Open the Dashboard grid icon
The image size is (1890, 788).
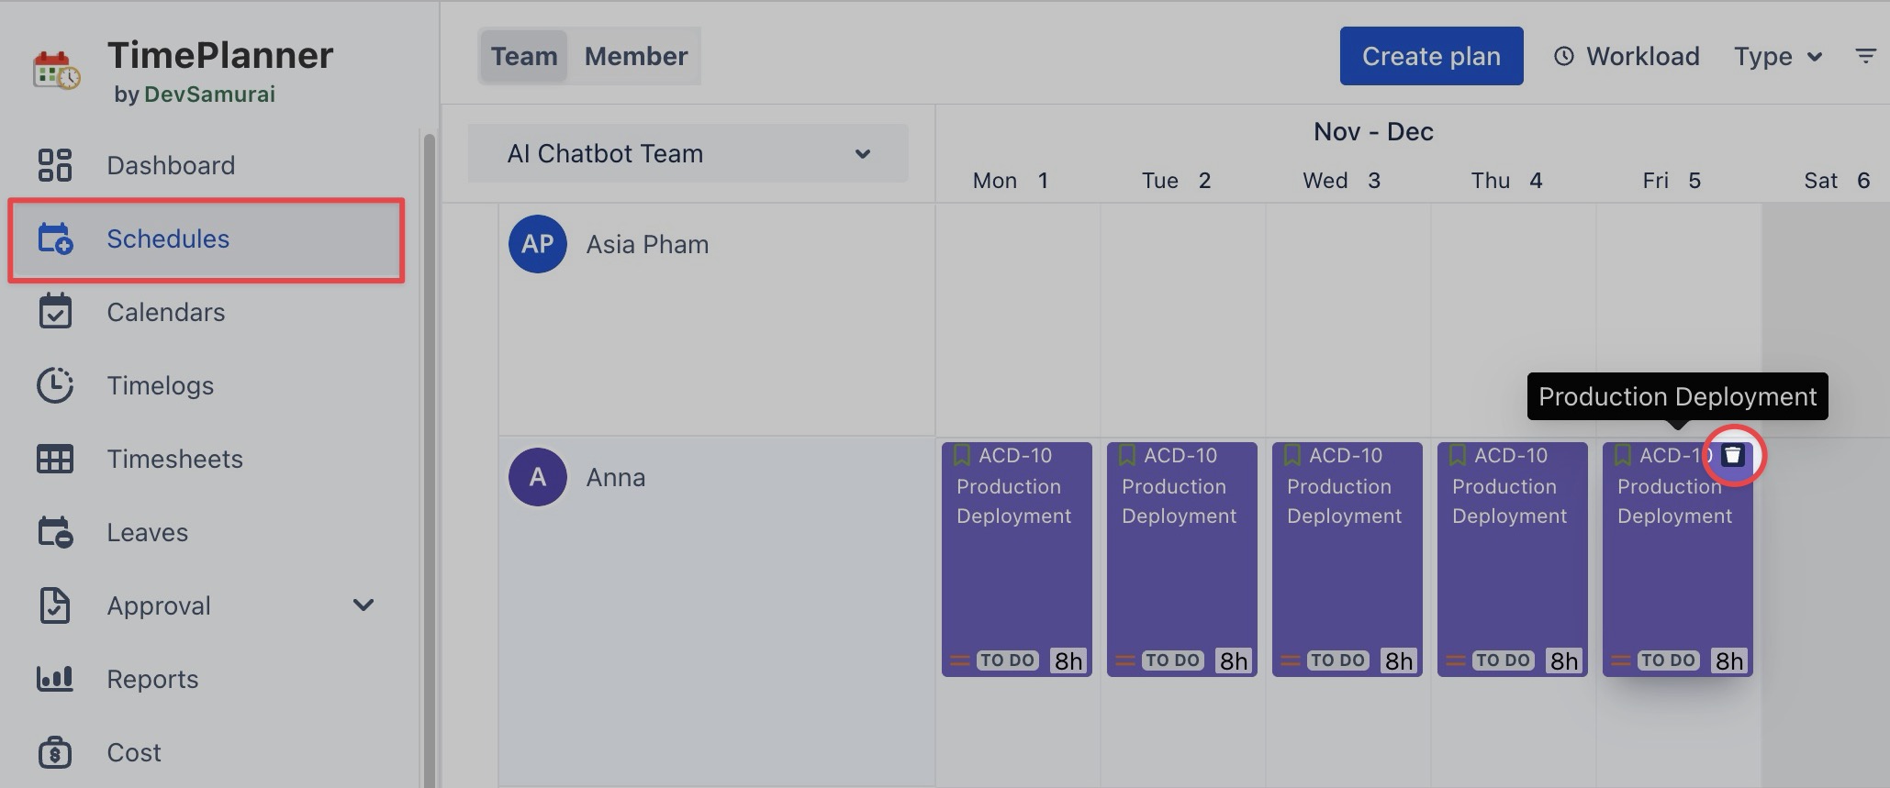(x=55, y=165)
